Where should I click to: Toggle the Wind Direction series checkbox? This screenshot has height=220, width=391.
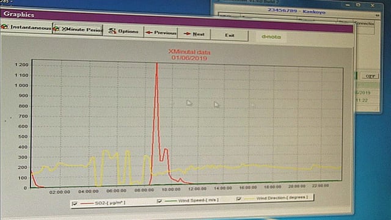point(238,199)
